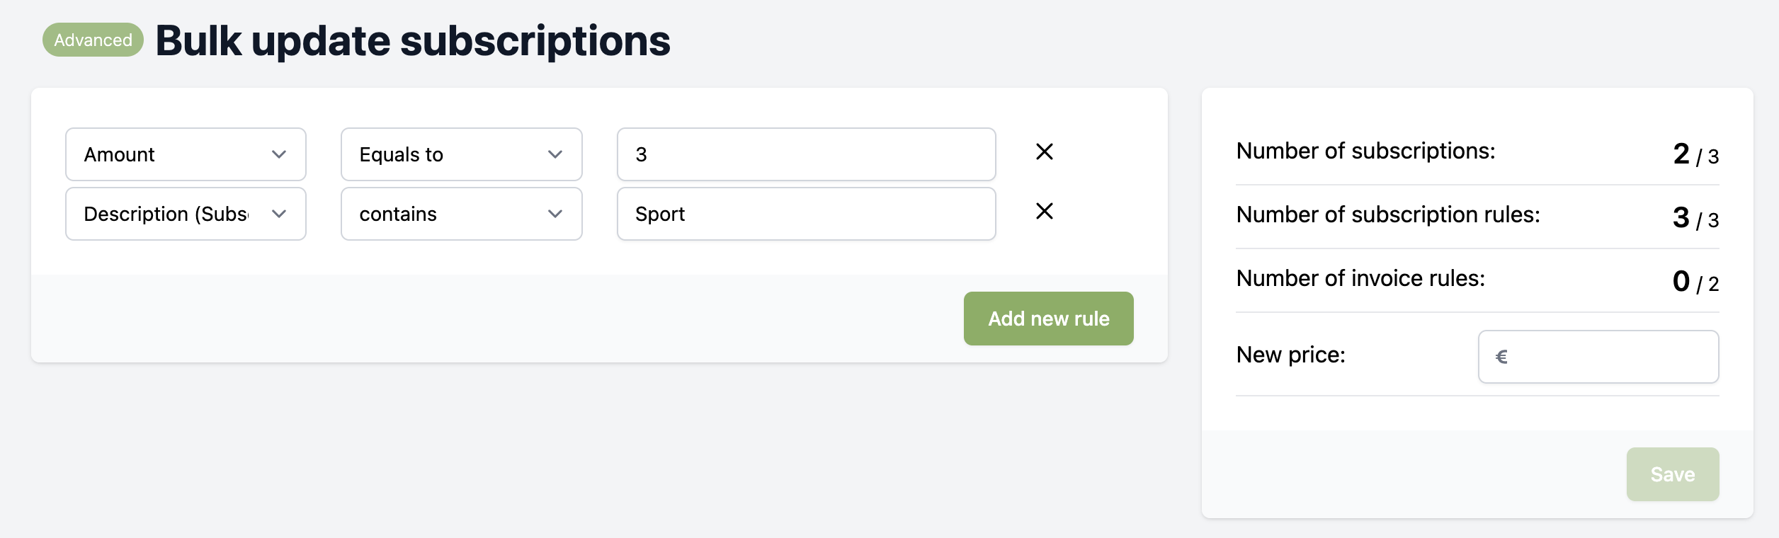Viewport: 1779px width, 538px height.
Task: Click the 2 / 3 subscriptions count
Action: [1695, 154]
